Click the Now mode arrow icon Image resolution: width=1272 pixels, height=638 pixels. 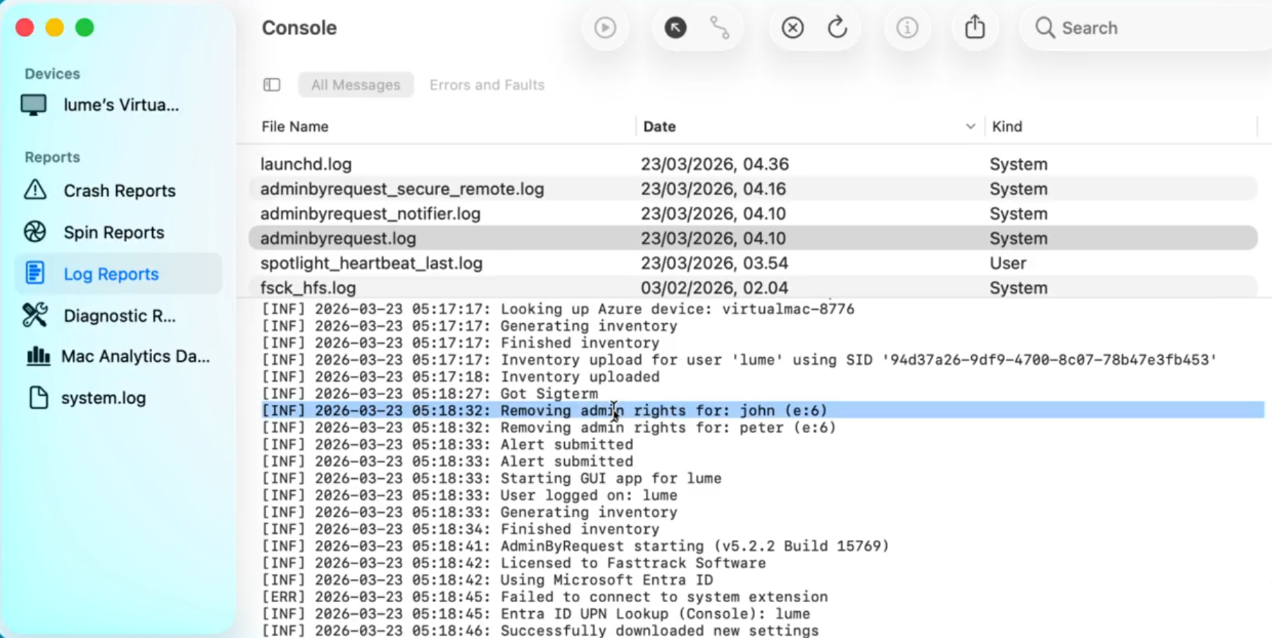pyautogui.click(x=675, y=28)
